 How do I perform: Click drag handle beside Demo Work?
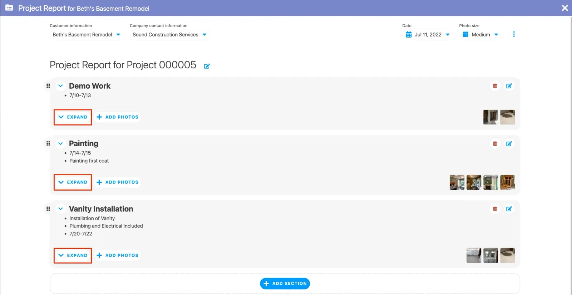48,86
